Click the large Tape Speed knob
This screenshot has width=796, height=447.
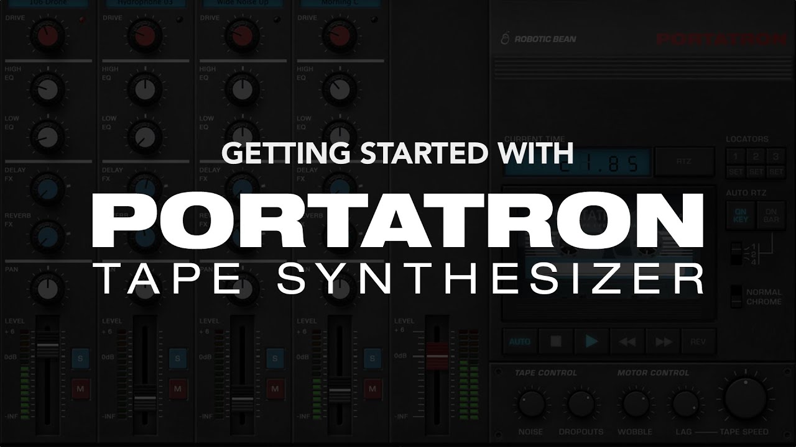point(744,399)
